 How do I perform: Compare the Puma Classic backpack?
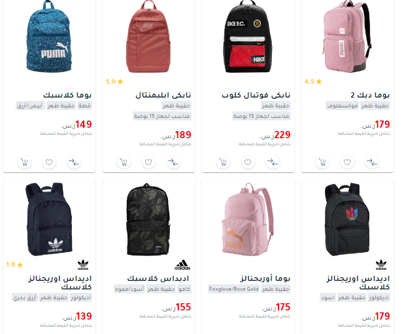(x=75, y=162)
